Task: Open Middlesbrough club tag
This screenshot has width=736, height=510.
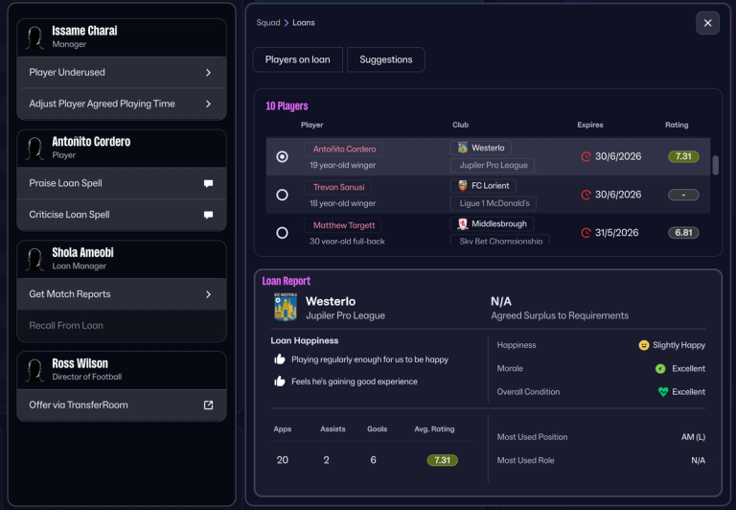Action: [493, 224]
